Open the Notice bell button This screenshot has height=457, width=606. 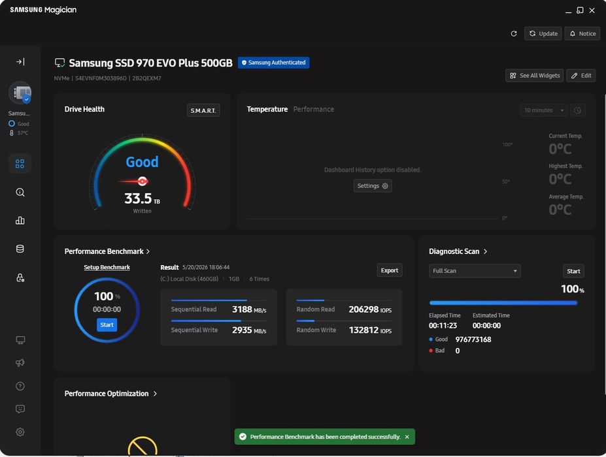click(x=582, y=33)
